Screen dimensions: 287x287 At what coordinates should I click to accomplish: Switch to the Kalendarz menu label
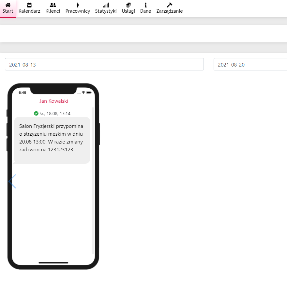29,11
